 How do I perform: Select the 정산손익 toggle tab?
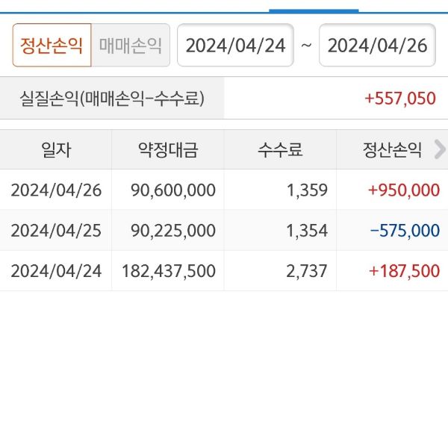(52, 46)
